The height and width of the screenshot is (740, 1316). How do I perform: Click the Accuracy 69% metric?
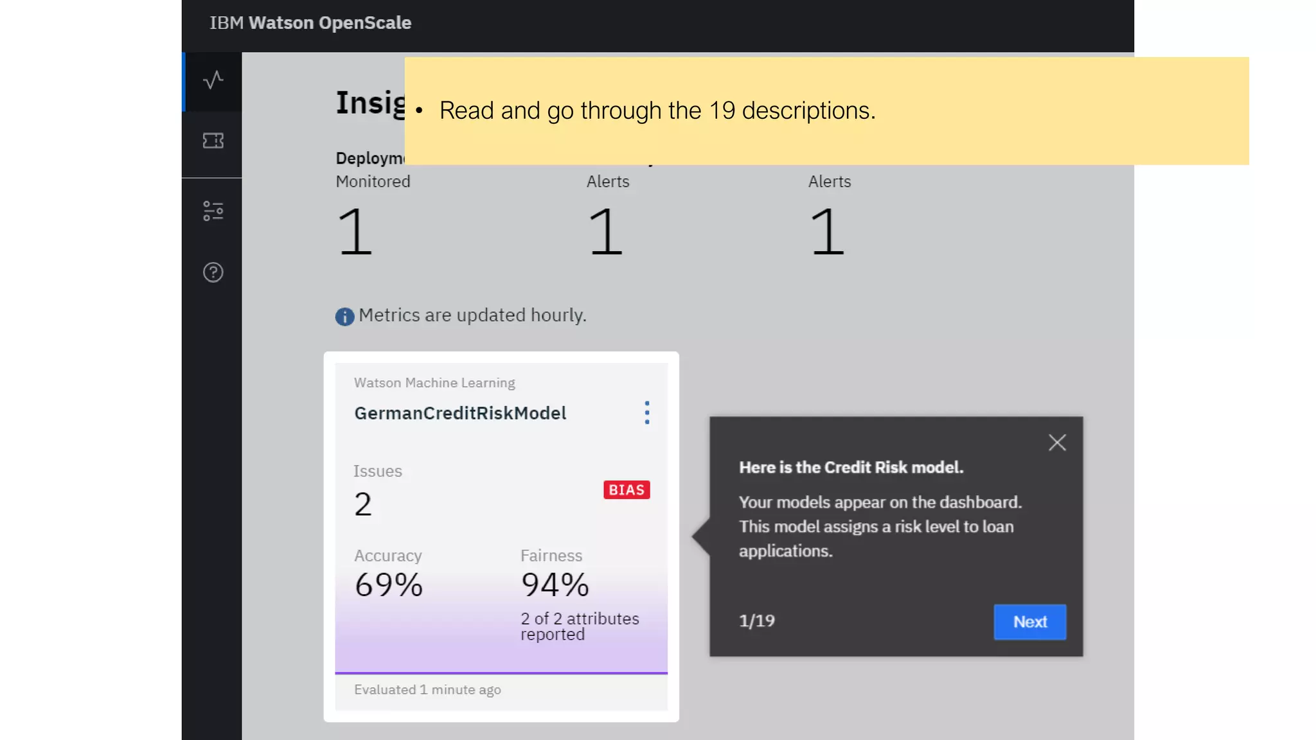click(388, 585)
